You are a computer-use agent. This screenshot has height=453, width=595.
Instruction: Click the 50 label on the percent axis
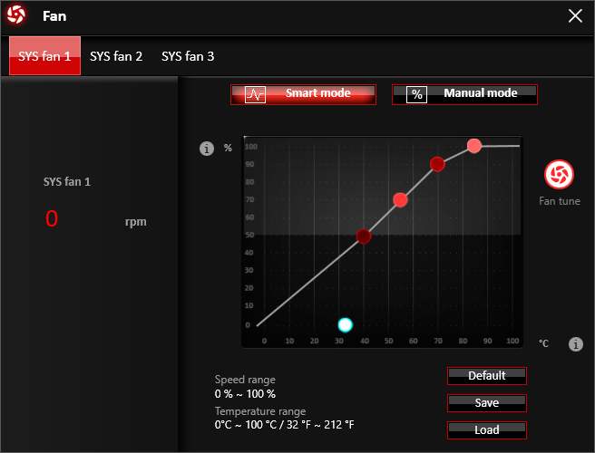tap(249, 235)
